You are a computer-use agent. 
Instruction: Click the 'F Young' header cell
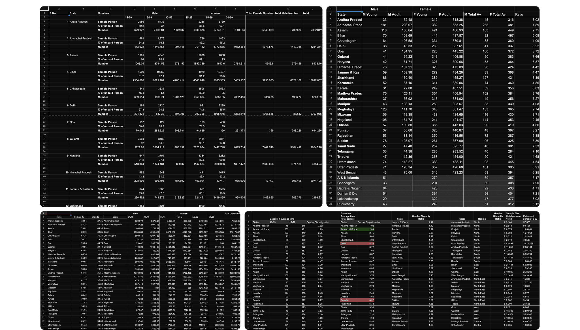coord(420,14)
